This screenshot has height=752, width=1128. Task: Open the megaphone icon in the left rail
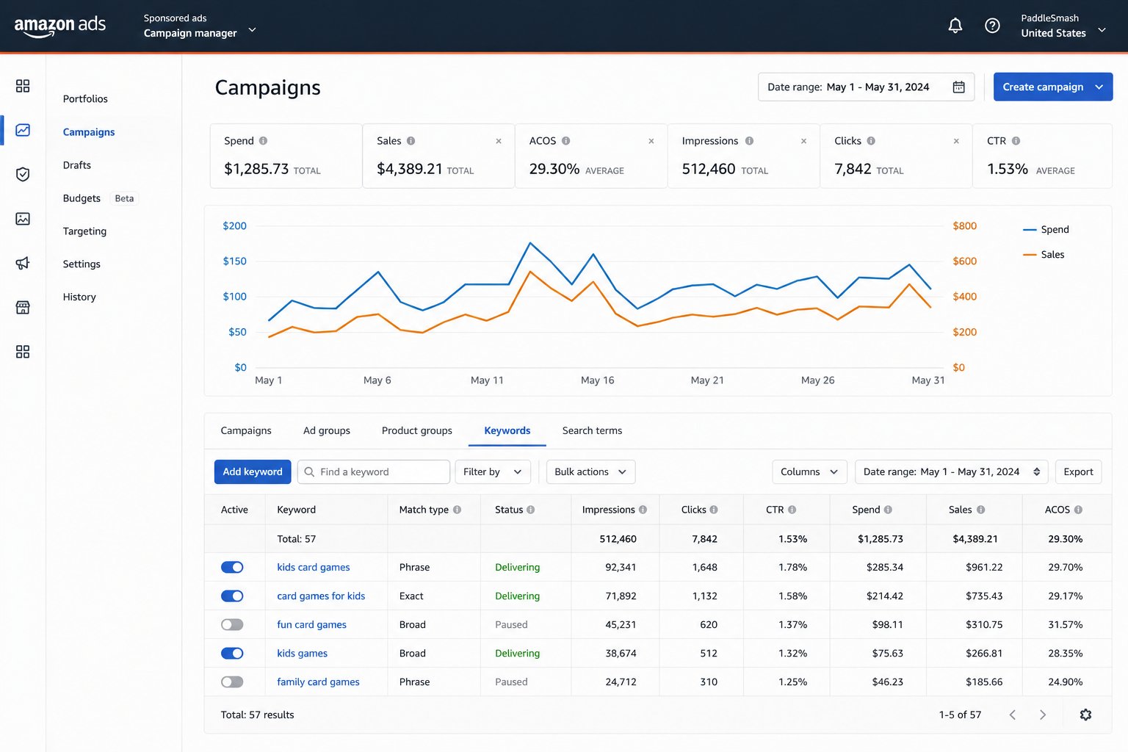click(x=23, y=263)
